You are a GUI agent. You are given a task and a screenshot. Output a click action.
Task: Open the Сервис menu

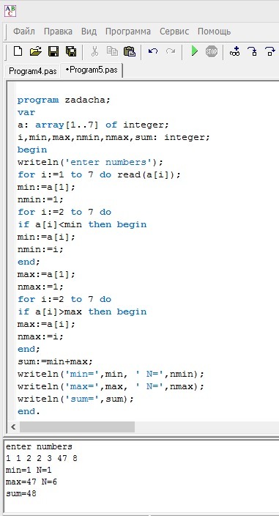(x=174, y=32)
